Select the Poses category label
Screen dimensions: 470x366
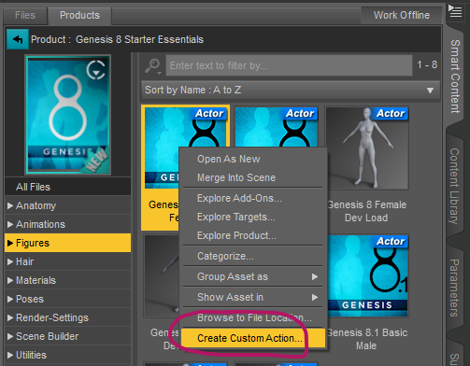(x=30, y=299)
